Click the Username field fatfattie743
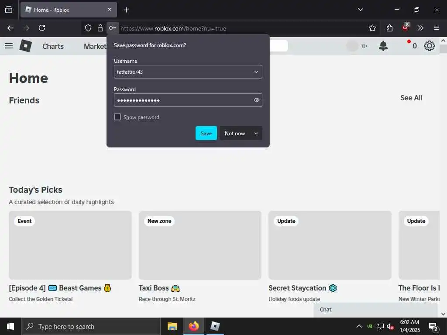 pos(188,72)
